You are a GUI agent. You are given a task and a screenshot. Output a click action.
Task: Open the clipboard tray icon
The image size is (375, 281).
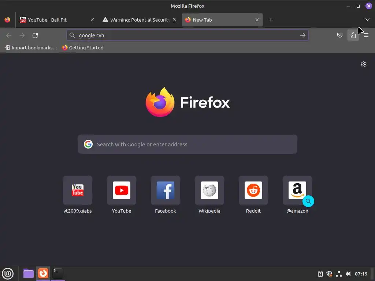320,274
